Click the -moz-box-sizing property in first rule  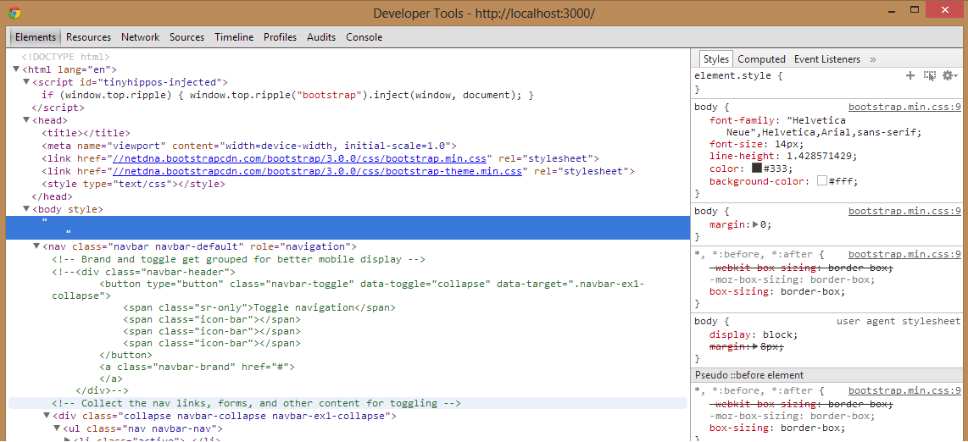click(793, 279)
